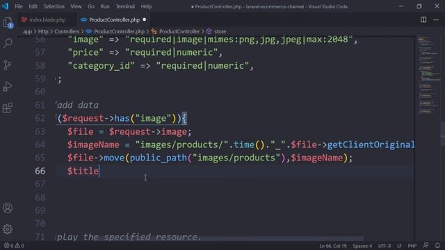Image resolution: width=445 pixels, height=250 pixels.
Task: Click the PHP language mode status item
Action: (x=412, y=246)
